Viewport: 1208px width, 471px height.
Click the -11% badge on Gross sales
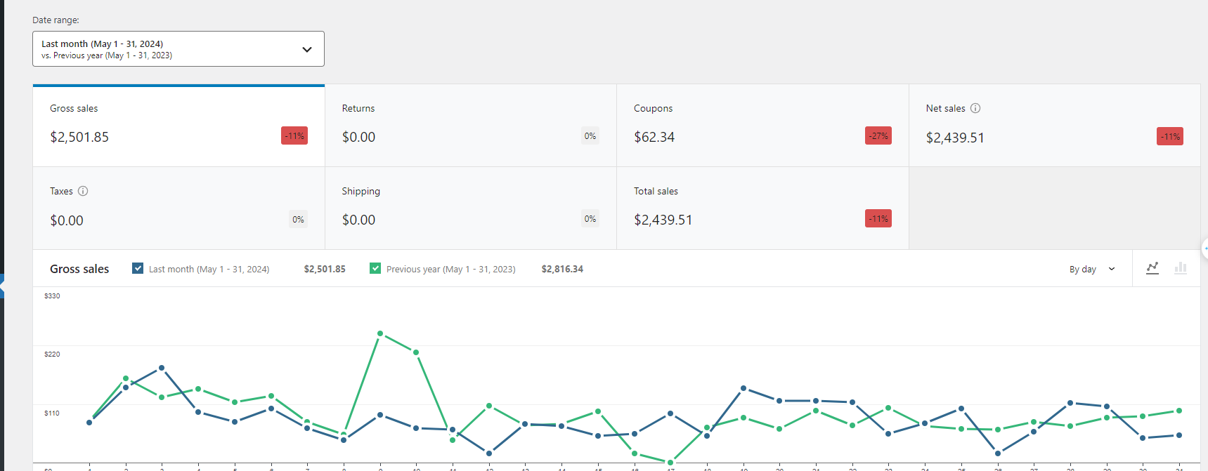tap(294, 136)
